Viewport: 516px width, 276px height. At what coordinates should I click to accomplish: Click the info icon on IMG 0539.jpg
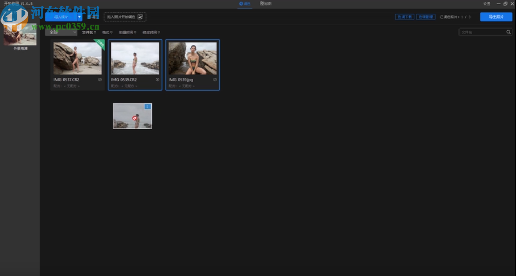coord(215,80)
